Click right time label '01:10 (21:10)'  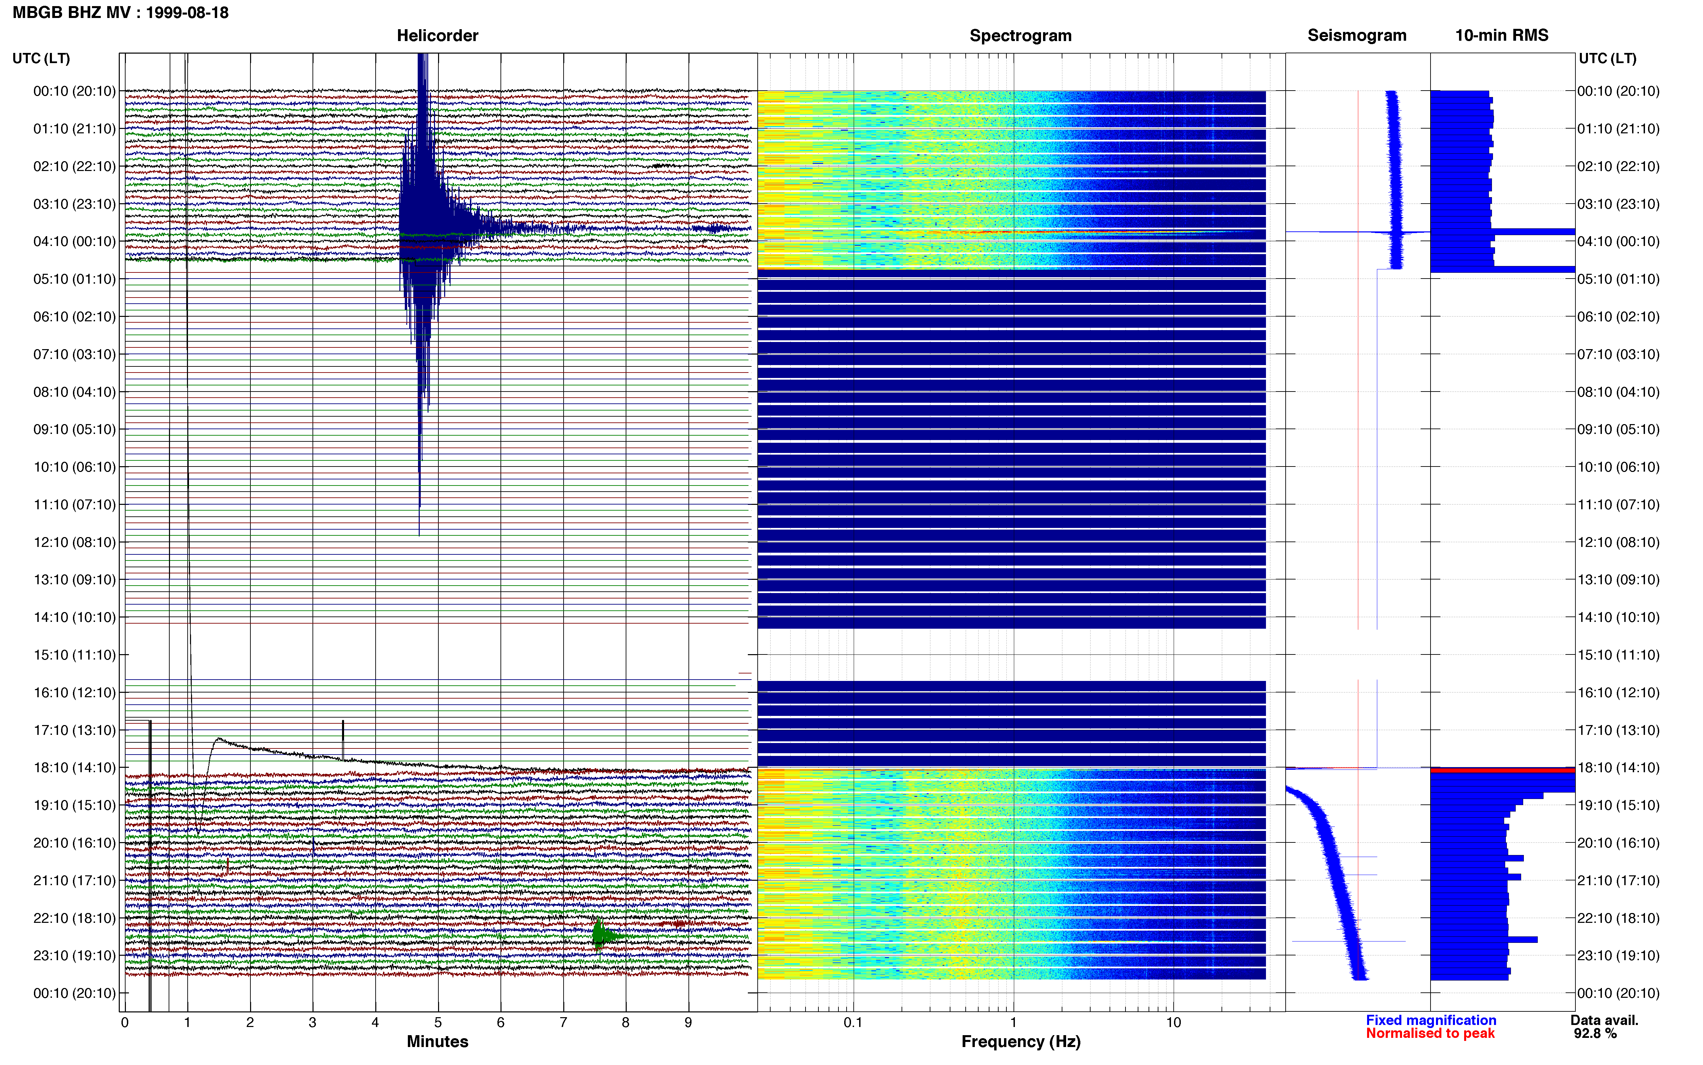1619,129
